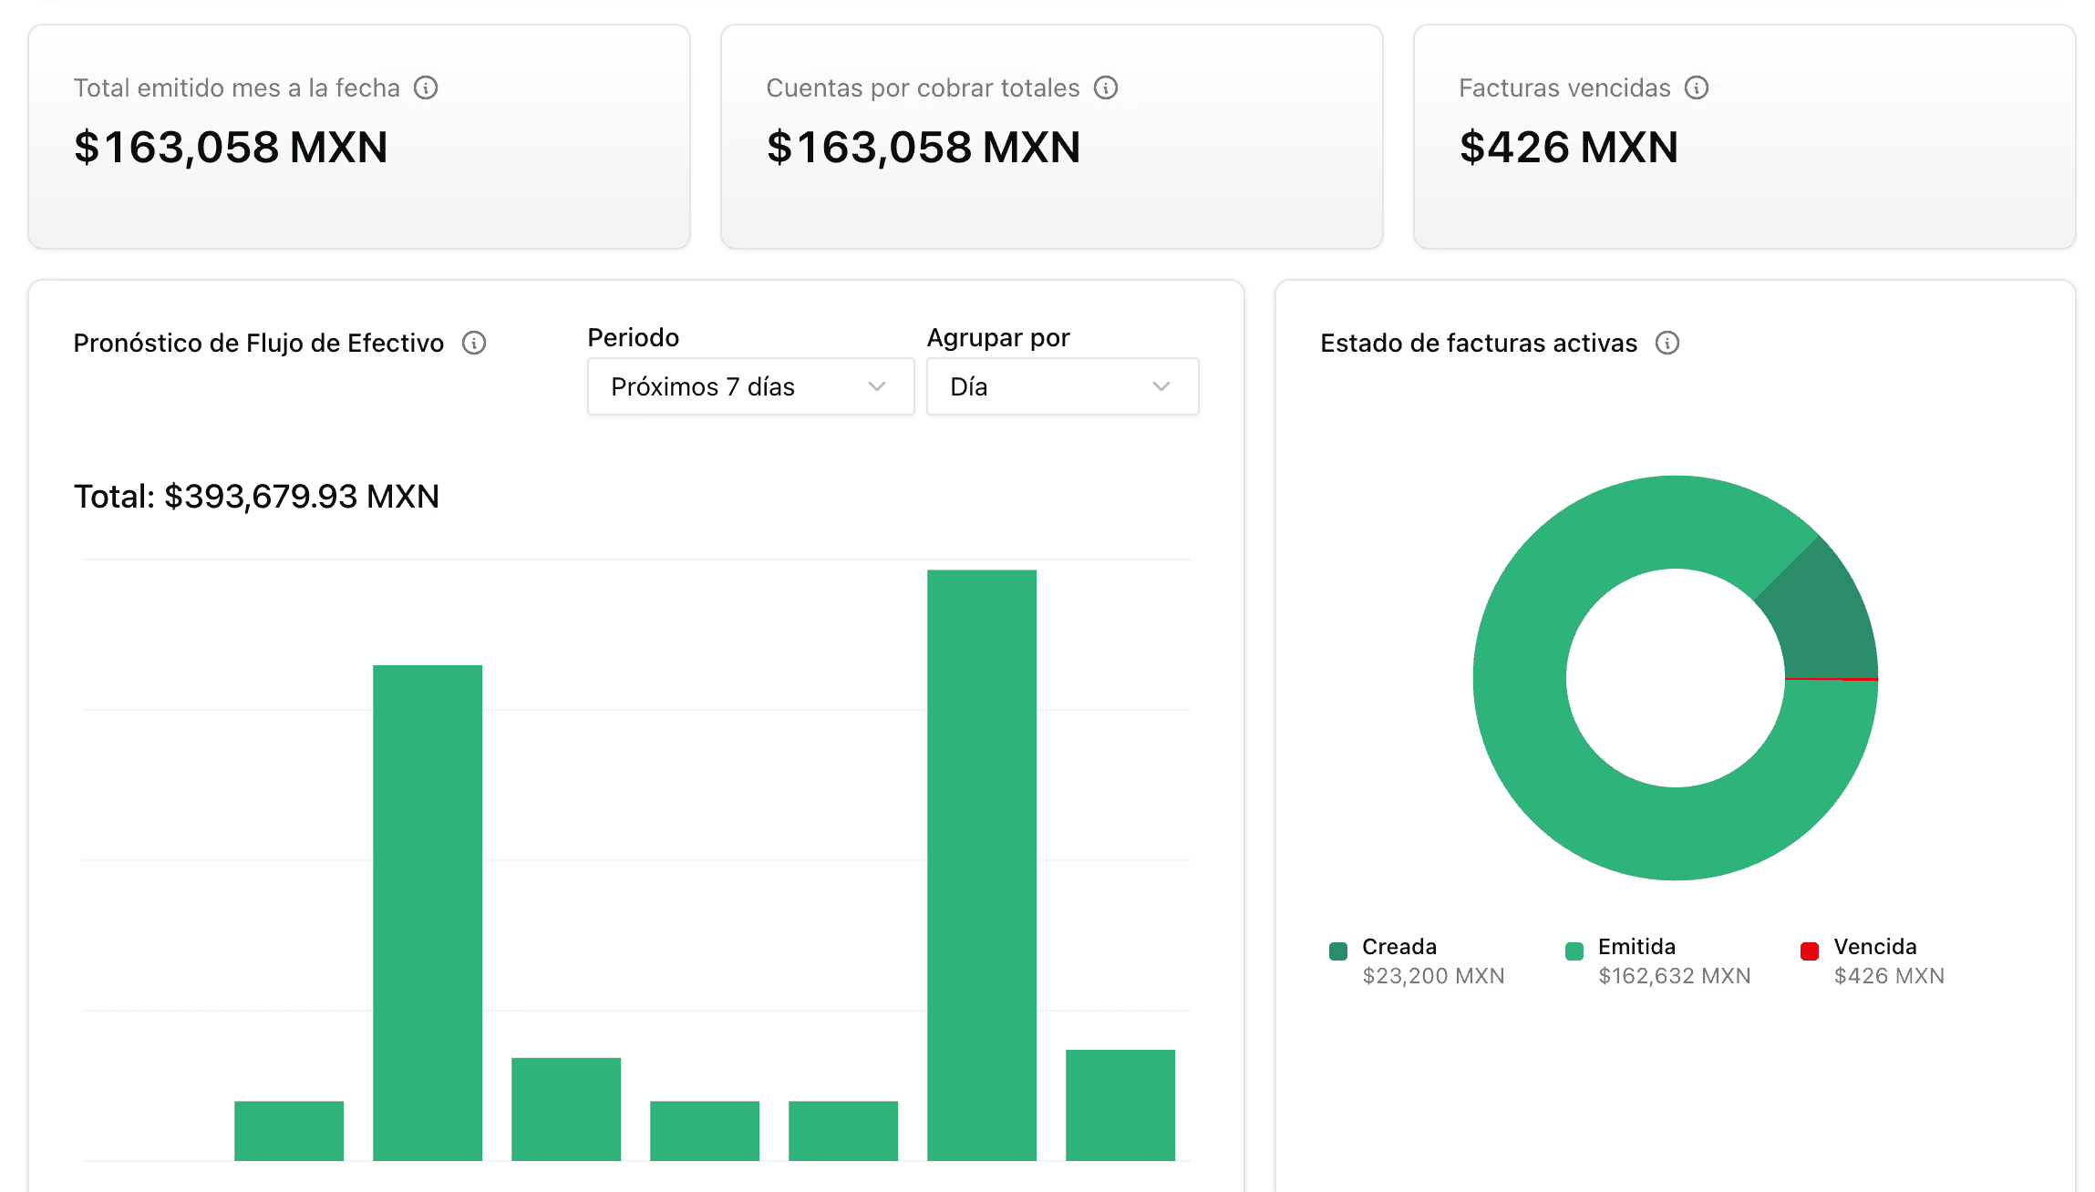Click info icon beside Total emitido mes a la fecha
This screenshot has height=1192, width=2095.
point(426,87)
